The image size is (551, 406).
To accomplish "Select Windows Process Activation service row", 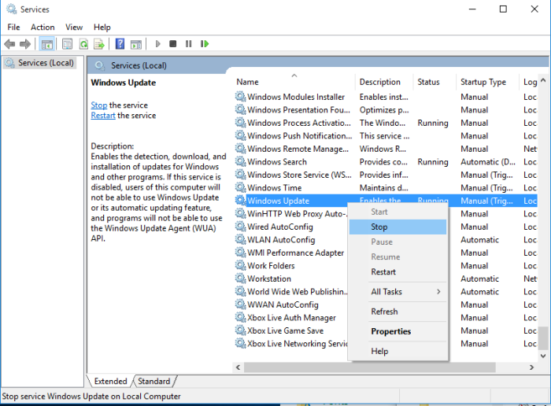I will [x=386, y=123].
